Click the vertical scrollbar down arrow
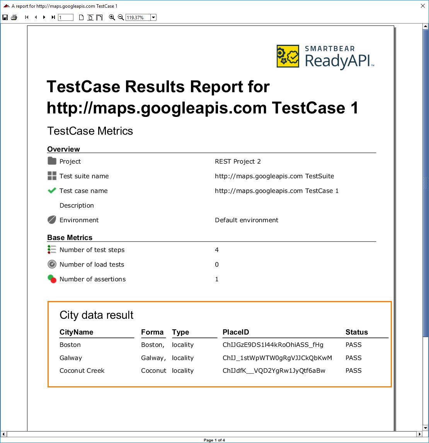 click(426, 428)
